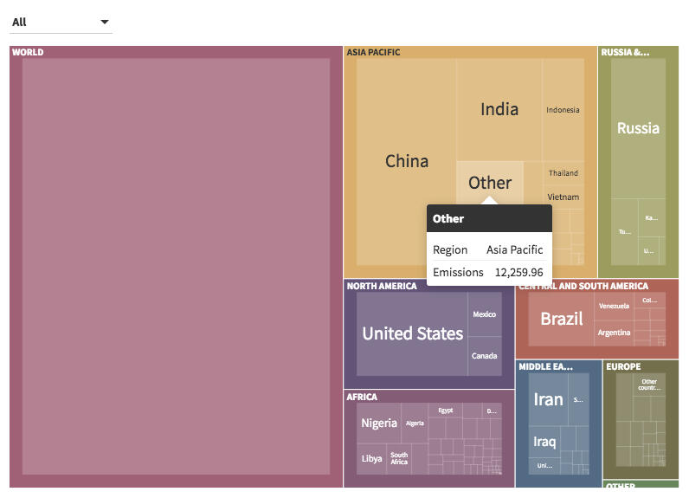Select the World treemap block
The height and width of the screenshot is (498, 689).
coord(176,267)
